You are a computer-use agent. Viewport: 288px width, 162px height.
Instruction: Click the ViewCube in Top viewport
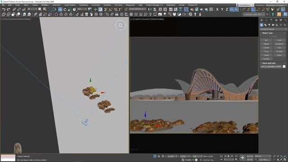[x=121, y=25]
